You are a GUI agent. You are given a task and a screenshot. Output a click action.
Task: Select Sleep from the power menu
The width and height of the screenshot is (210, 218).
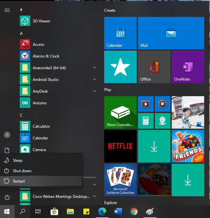[41, 160]
